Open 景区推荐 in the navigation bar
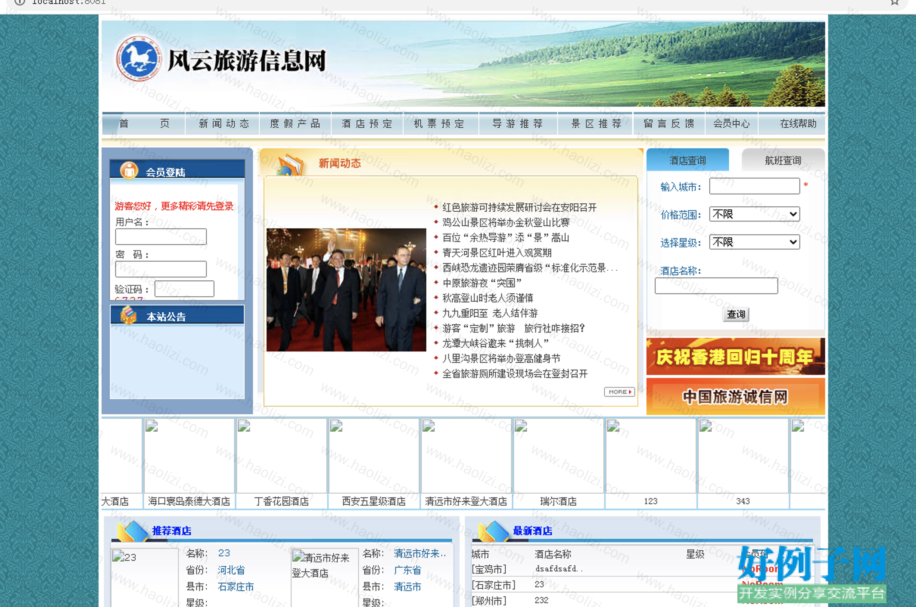 point(596,124)
